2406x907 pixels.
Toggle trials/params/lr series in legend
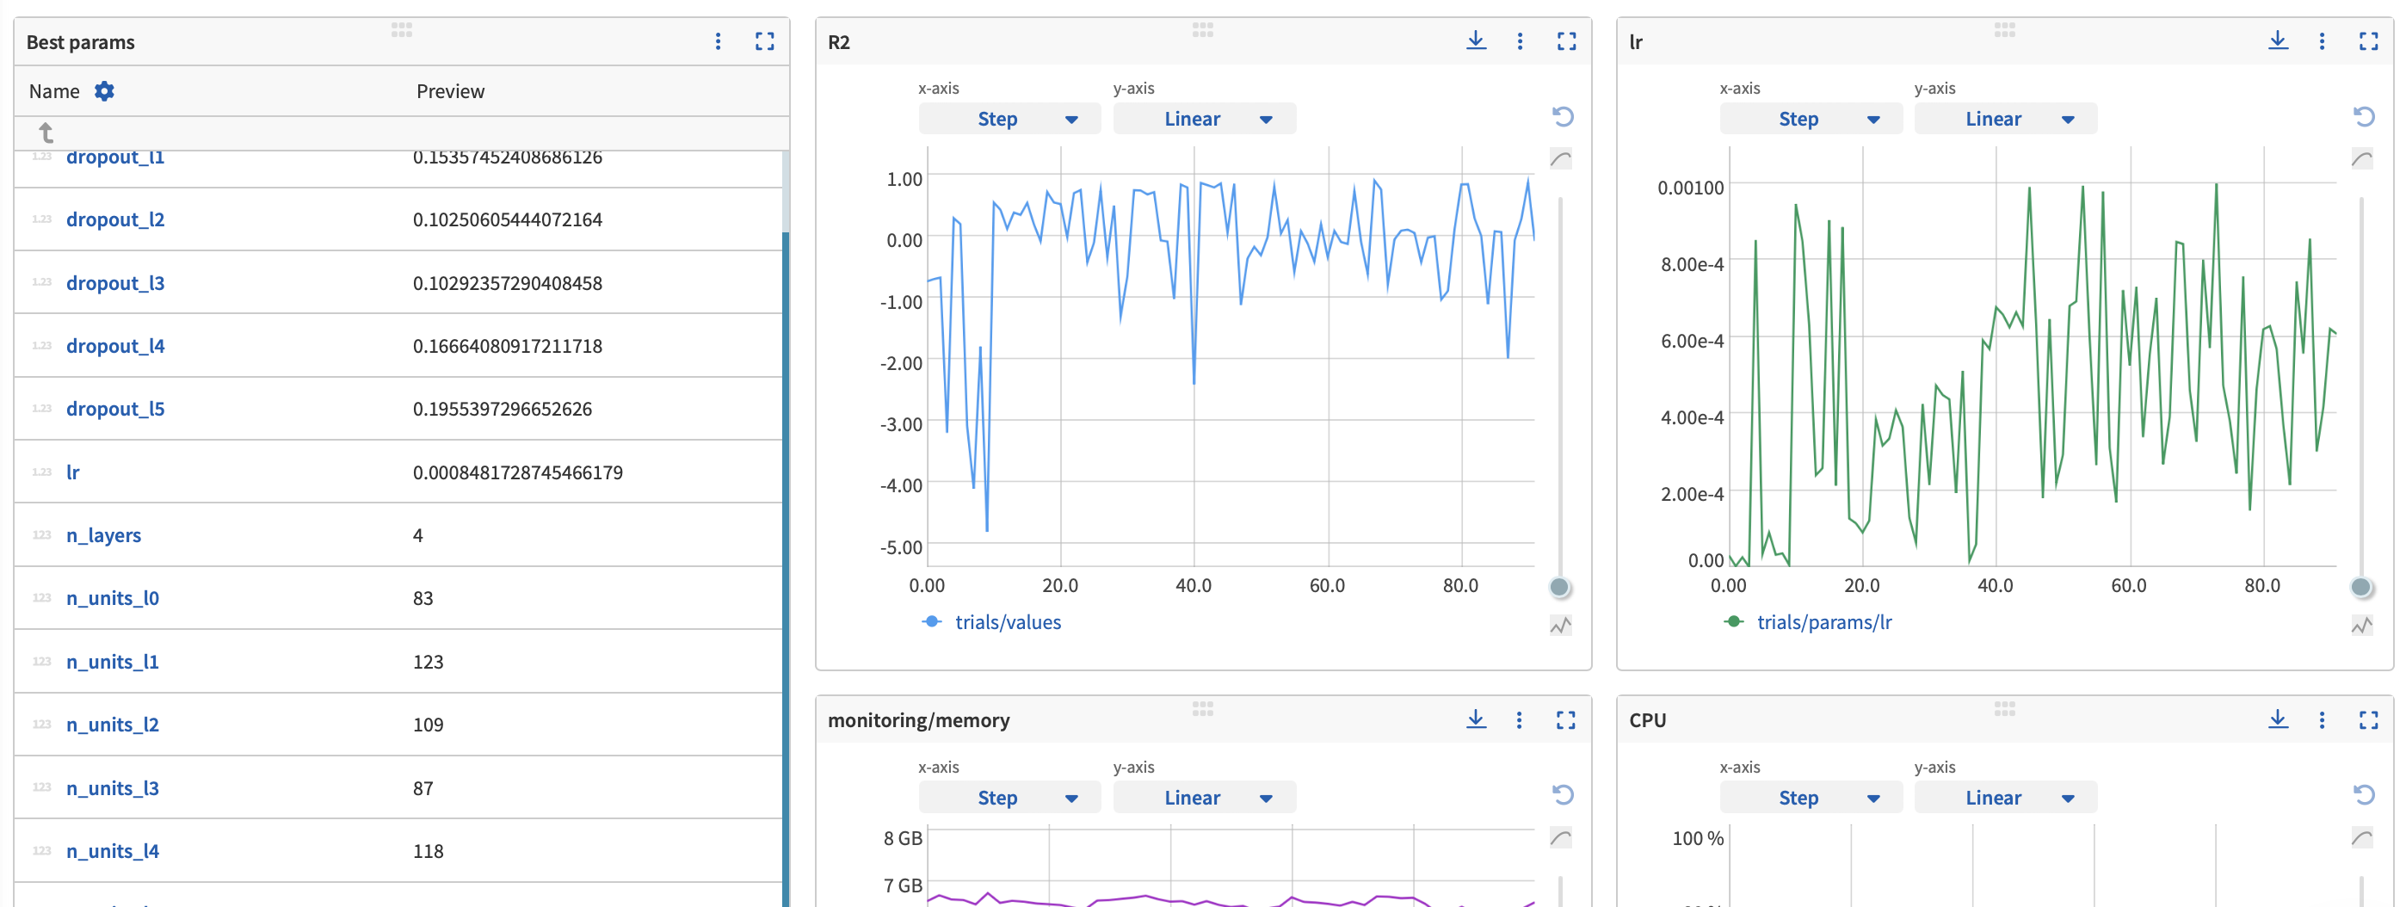click(x=1823, y=622)
